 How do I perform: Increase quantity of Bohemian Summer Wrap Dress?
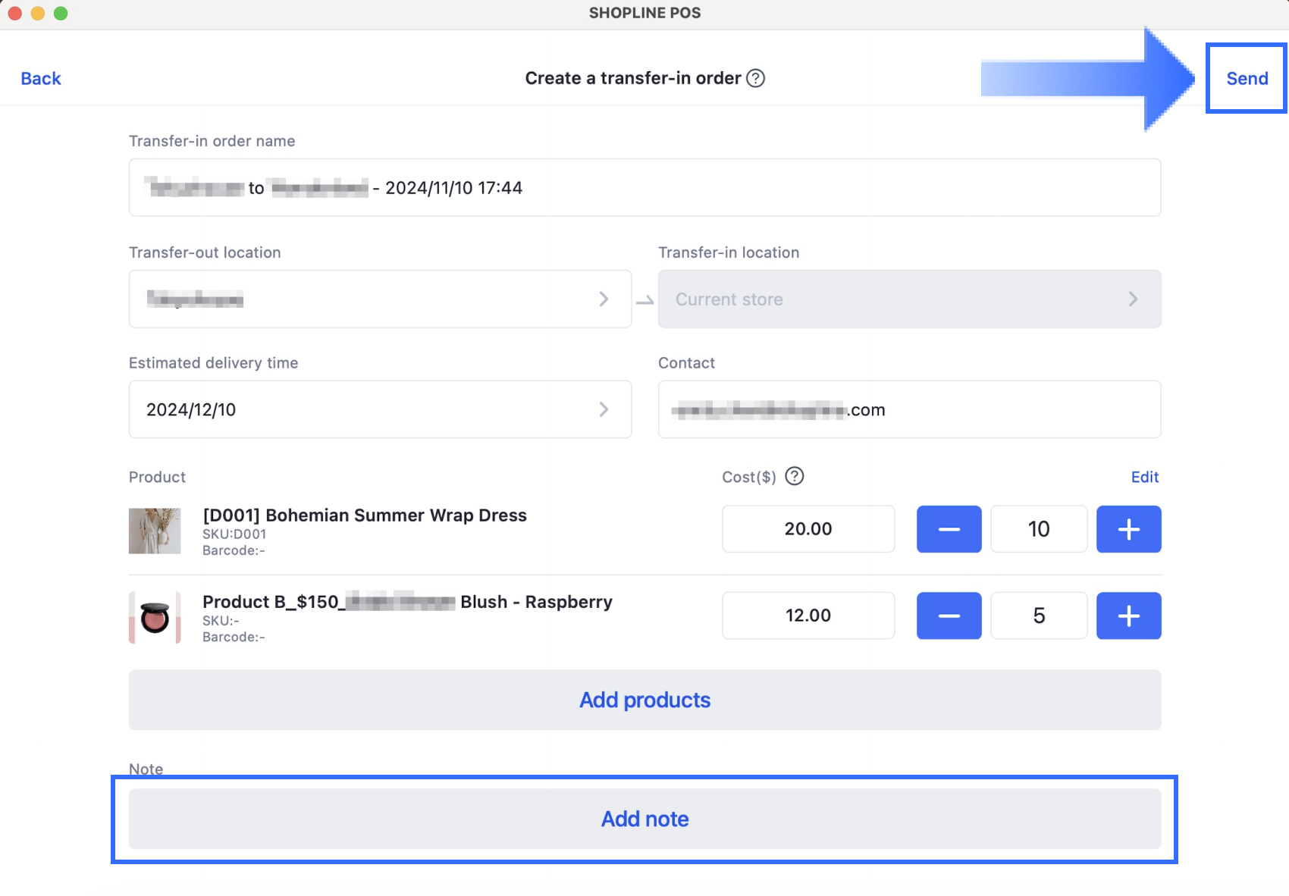tap(1128, 529)
